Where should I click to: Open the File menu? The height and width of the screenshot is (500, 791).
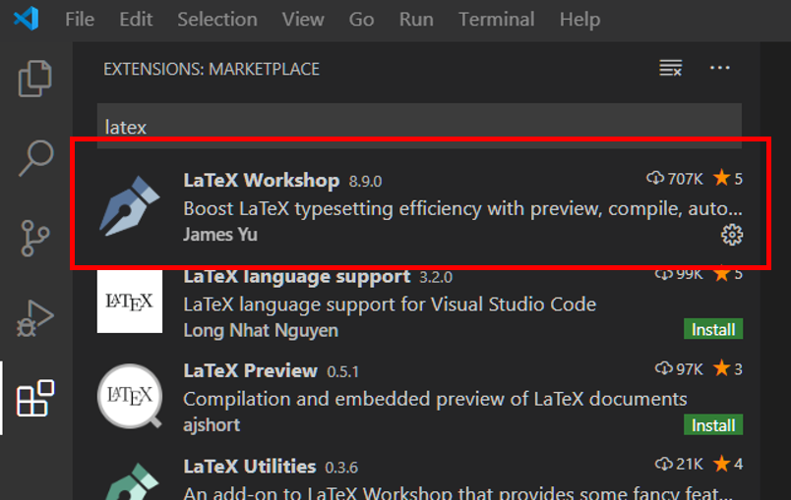click(x=80, y=20)
